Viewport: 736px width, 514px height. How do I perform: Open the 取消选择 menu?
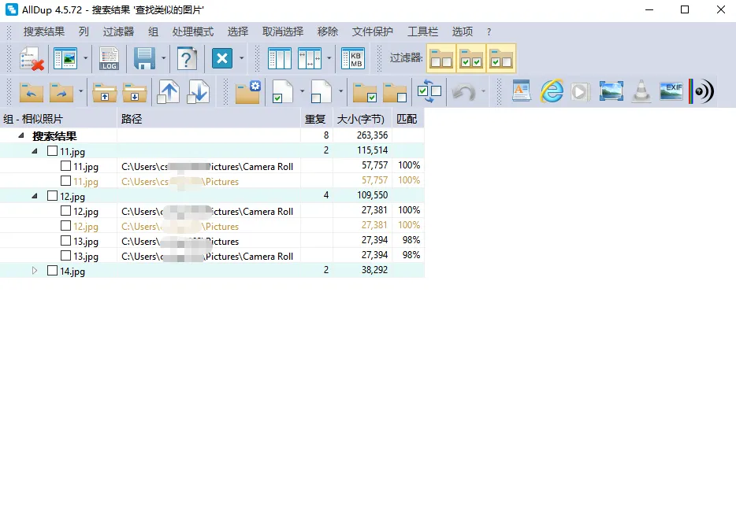pos(283,31)
